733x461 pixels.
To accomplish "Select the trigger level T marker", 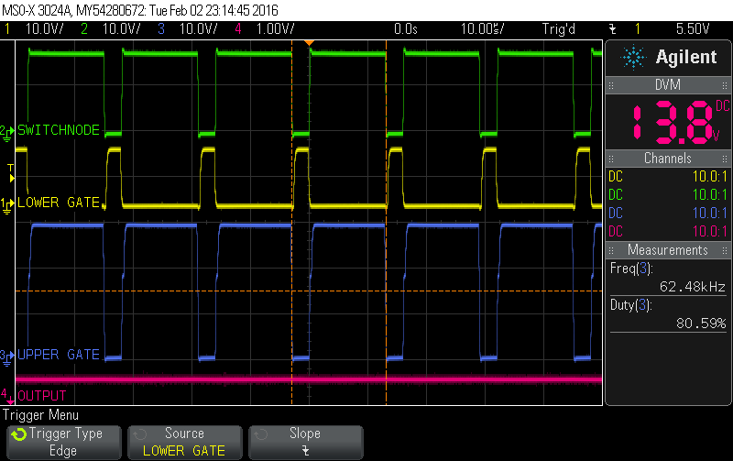I will pyautogui.click(x=11, y=172).
